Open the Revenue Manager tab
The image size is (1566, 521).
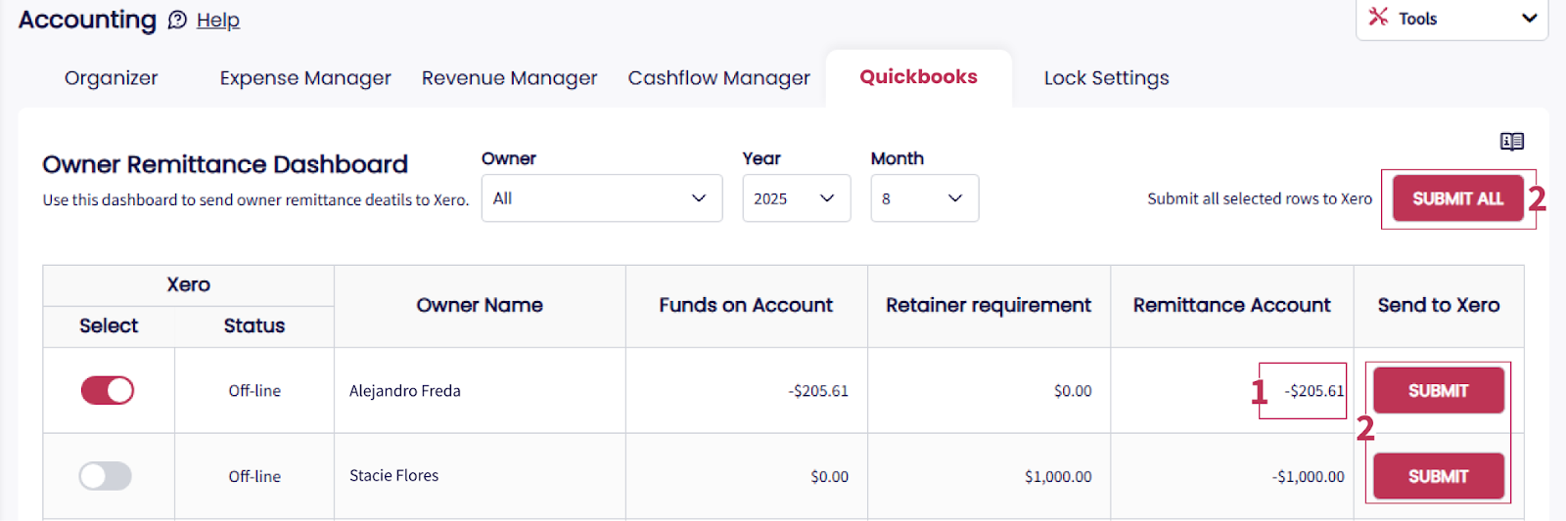tap(509, 78)
